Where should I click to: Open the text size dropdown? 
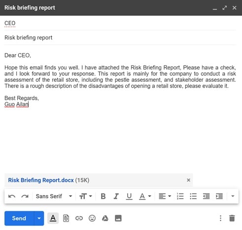pos(86,196)
